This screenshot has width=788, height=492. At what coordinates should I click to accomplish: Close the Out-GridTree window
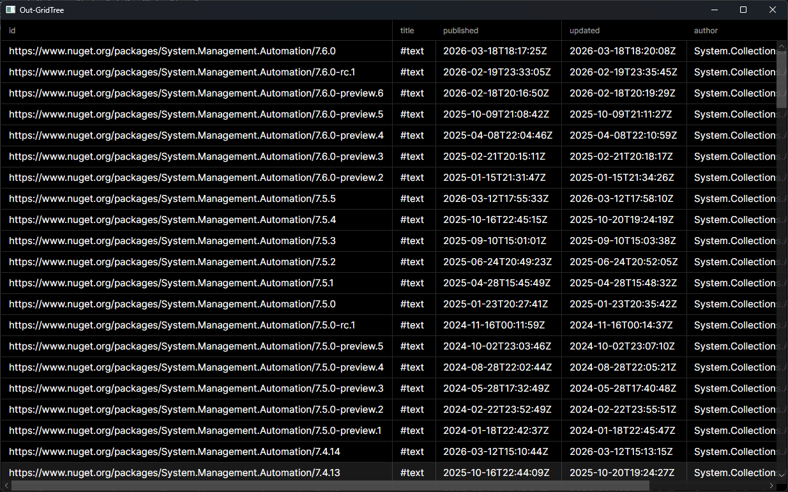click(x=773, y=10)
